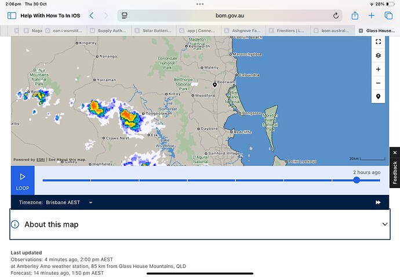Tap the bom.gov.au address bar
The width and height of the screenshot is (400, 277).
230,16
